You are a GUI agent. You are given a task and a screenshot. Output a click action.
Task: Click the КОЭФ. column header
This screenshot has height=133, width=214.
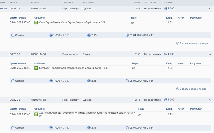(137, 2)
